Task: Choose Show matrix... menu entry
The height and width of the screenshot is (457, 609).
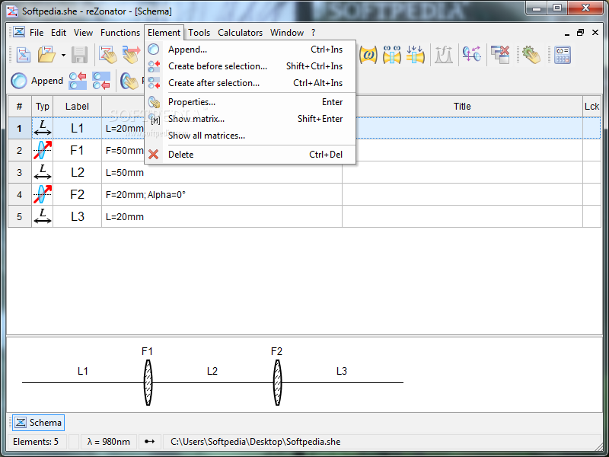Action: 250,119
